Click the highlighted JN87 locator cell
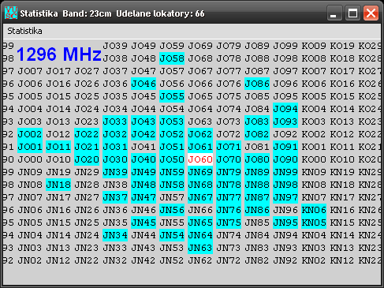The width and height of the screenshot is (384, 288). pyautogui.click(x=257, y=197)
